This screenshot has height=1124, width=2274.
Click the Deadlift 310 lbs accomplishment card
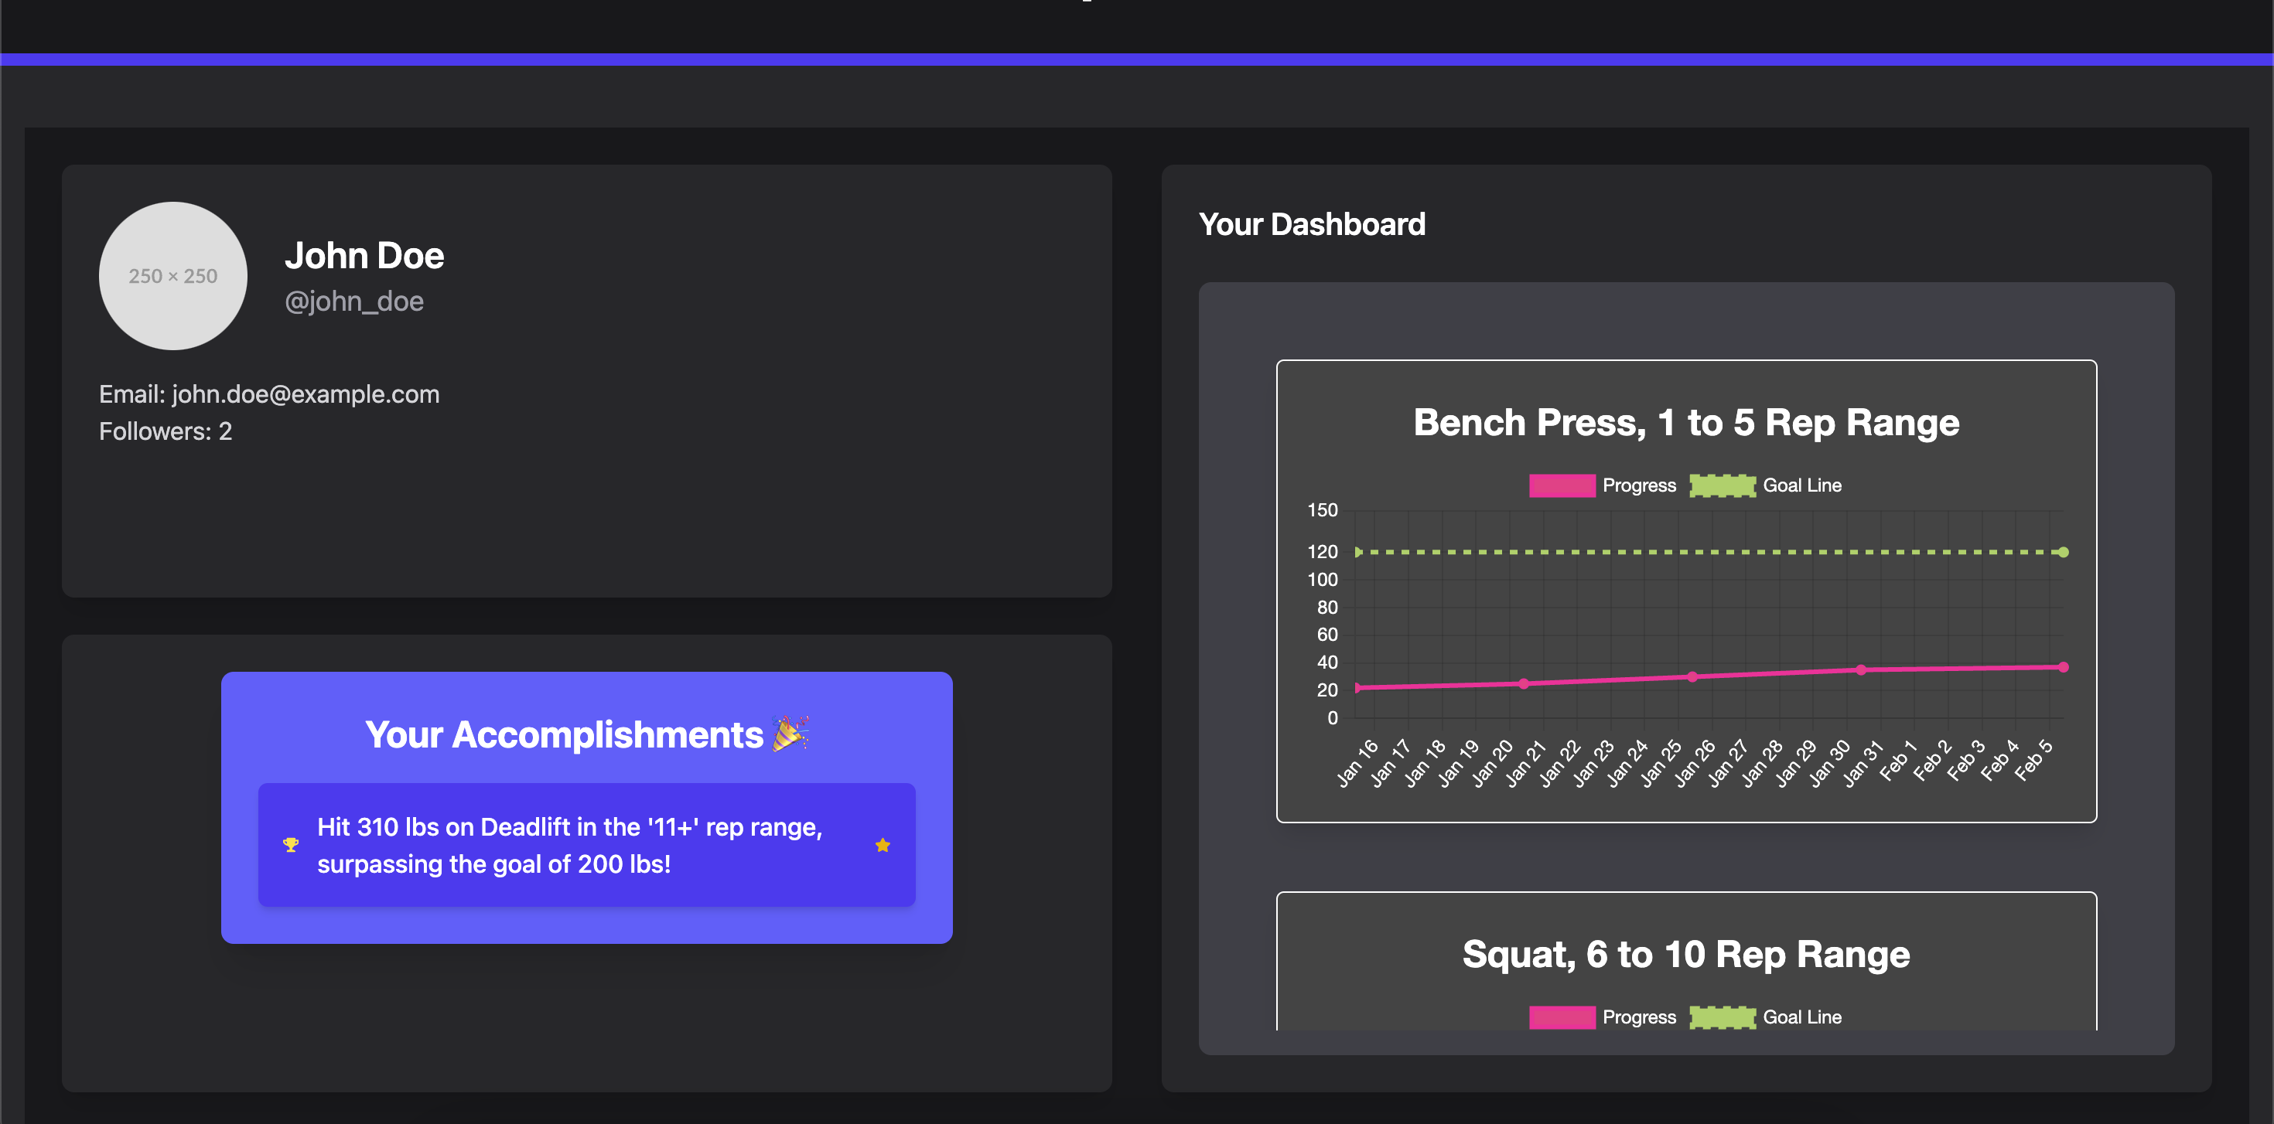pos(586,845)
